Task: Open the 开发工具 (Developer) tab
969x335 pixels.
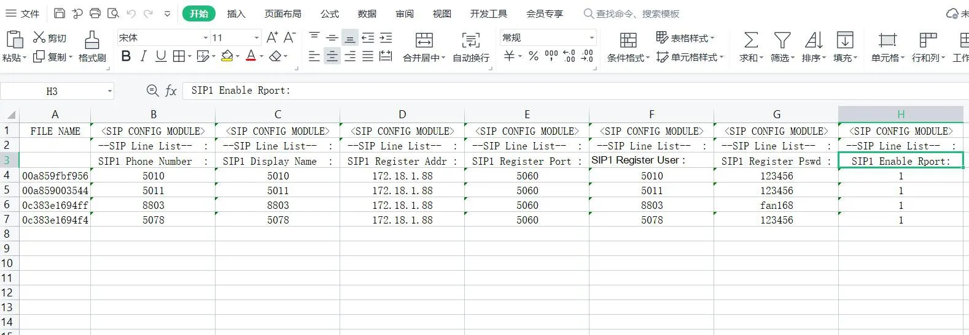Action: [489, 13]
